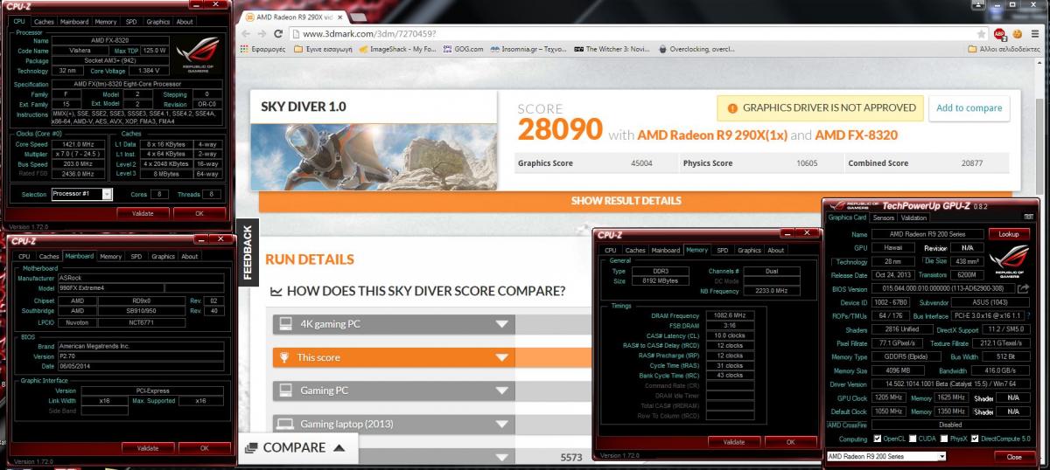1050x470 pixels.
Task: Open the ImageShack bookmark
Action: [x=396, y=49]
